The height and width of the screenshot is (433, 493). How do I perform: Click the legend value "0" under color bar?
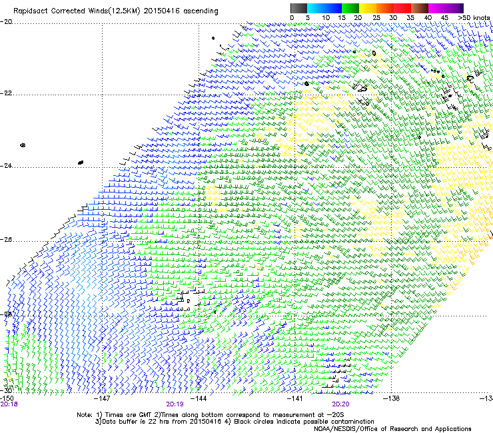point(292,18)
